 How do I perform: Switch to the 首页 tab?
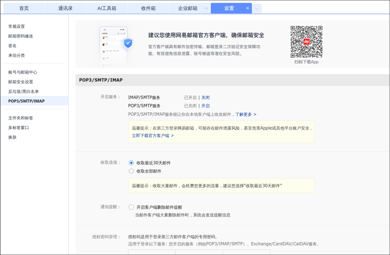coord(24,8)
